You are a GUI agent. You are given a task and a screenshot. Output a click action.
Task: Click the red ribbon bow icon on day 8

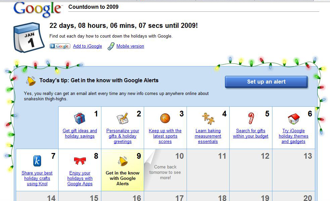80,161
